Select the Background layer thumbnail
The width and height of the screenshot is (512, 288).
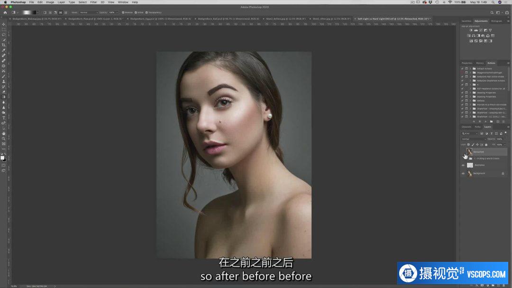[470, 173]
